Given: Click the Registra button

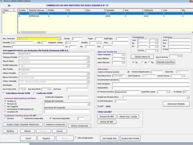Looking at the screenshot, I should (46, 138).
